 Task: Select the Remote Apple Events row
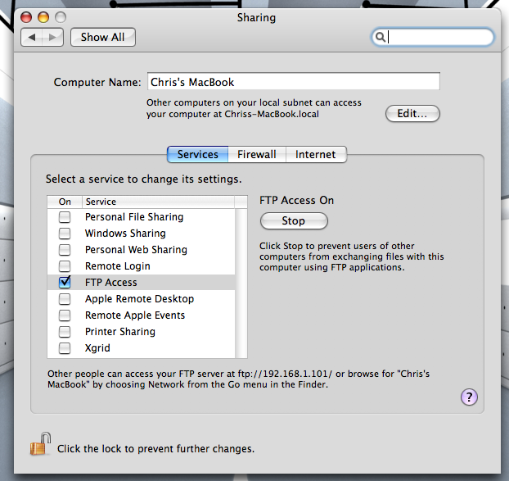(x=142, y=315)
